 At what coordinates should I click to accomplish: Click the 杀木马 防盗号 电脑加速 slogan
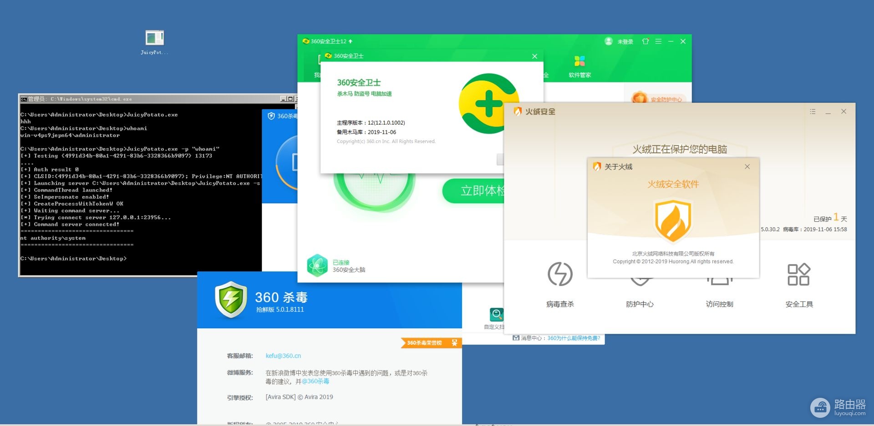coord(364,94)
